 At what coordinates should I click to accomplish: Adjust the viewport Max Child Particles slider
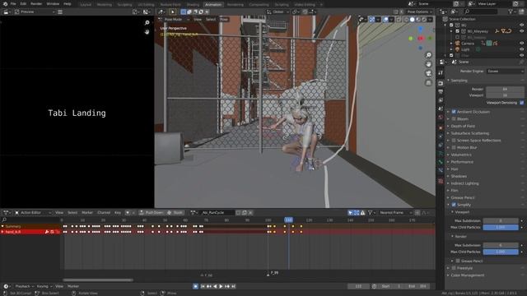(x=501, y=227)
